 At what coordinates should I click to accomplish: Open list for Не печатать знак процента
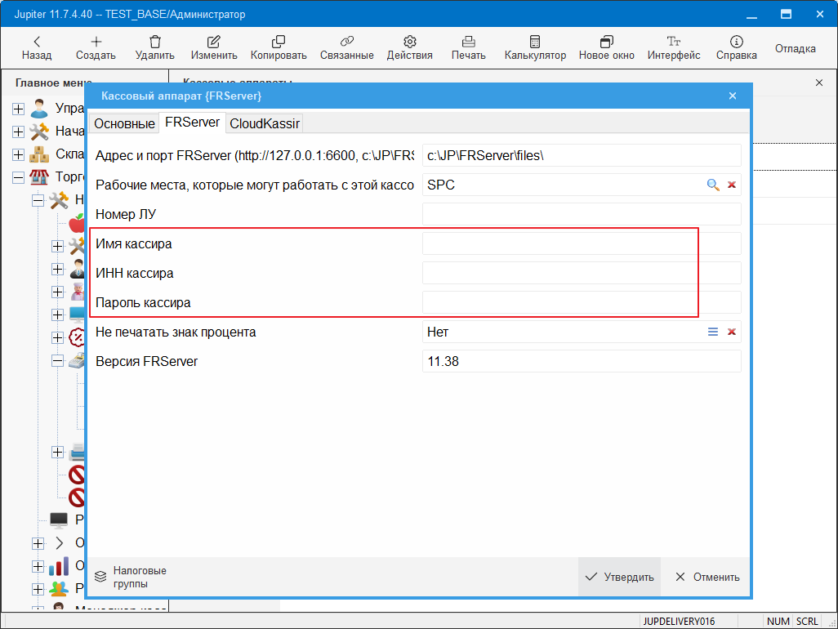(713, 332)
